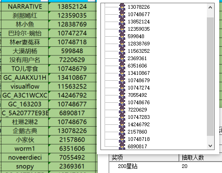
Task: Select list entry 10748677 in result list
Action: pyautogui.click(x=139, y=14)
